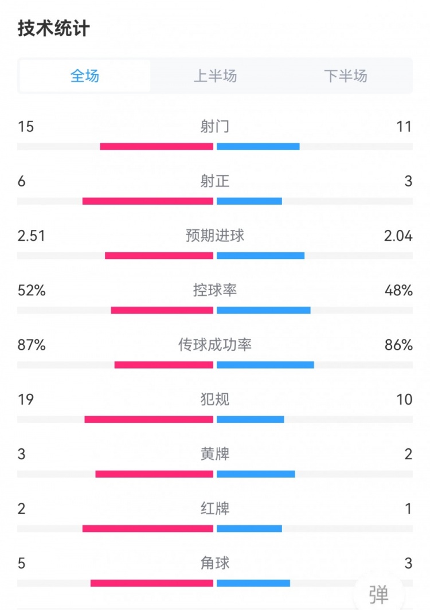Click the 48% possession value
Viewport: 430px width, 610px height.
[x=398, y=290]
